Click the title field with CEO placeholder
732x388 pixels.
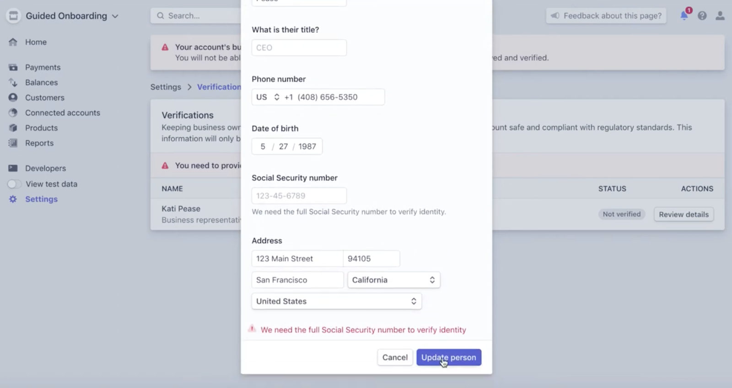pyautogui.click(x=299, y=48)
